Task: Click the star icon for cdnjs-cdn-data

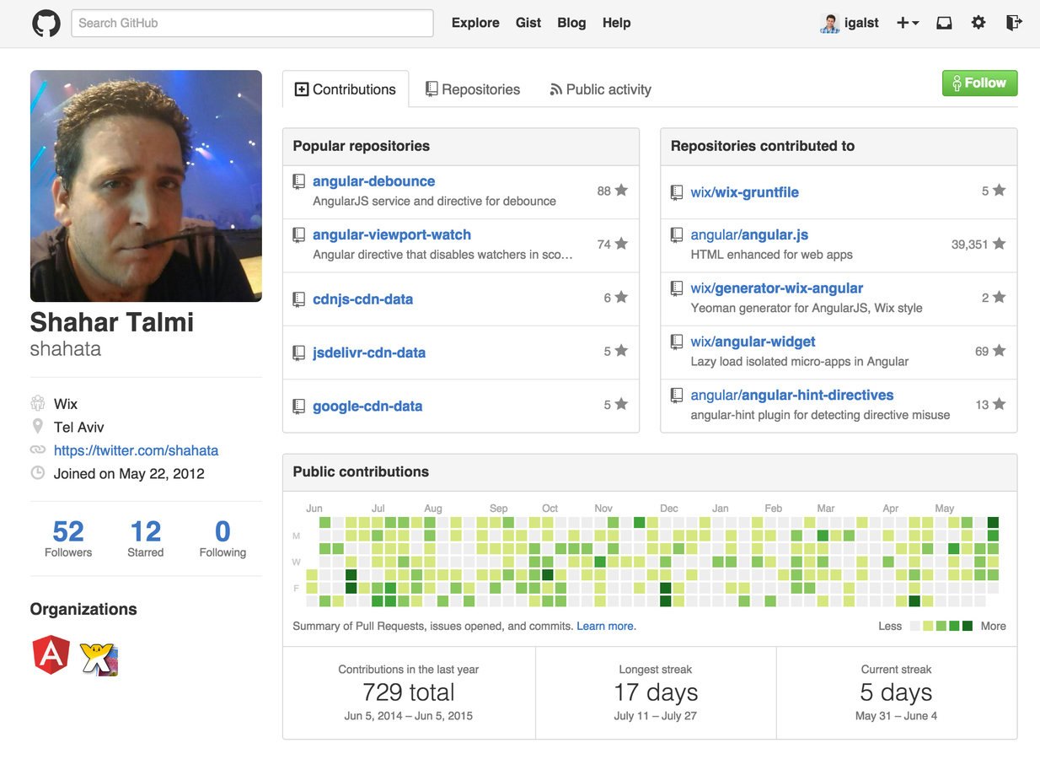Action: click(621, 297)
